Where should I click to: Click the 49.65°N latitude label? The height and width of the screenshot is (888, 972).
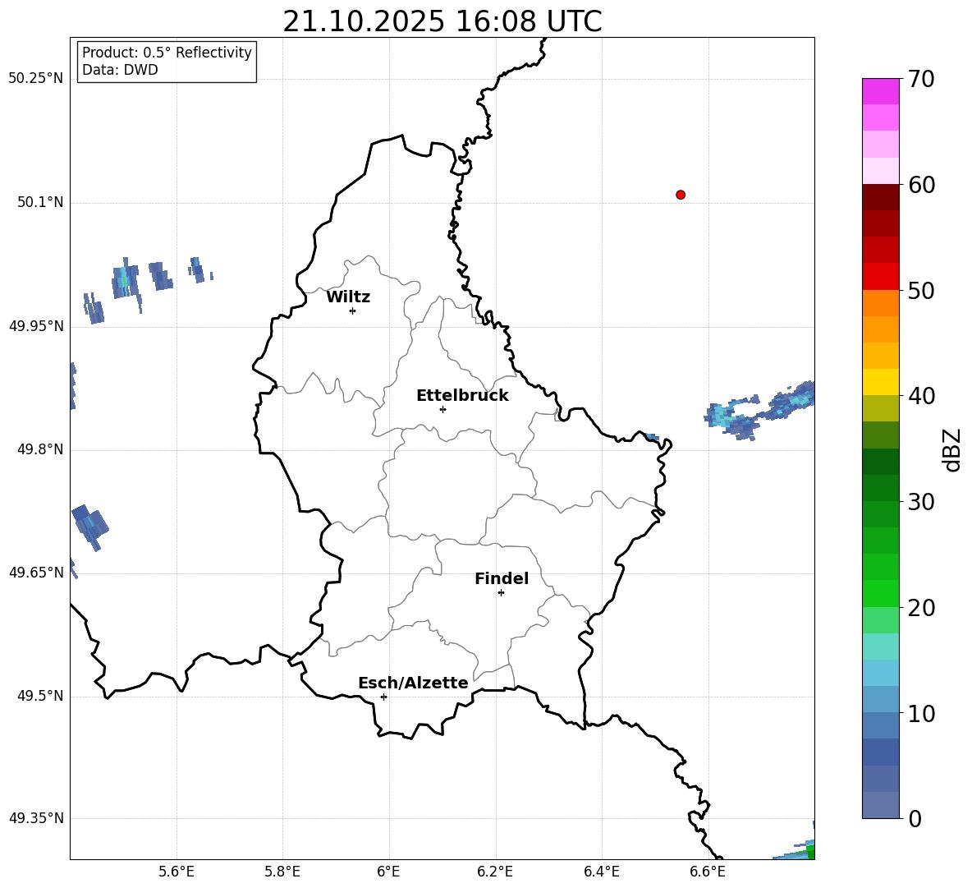point(36,572)
